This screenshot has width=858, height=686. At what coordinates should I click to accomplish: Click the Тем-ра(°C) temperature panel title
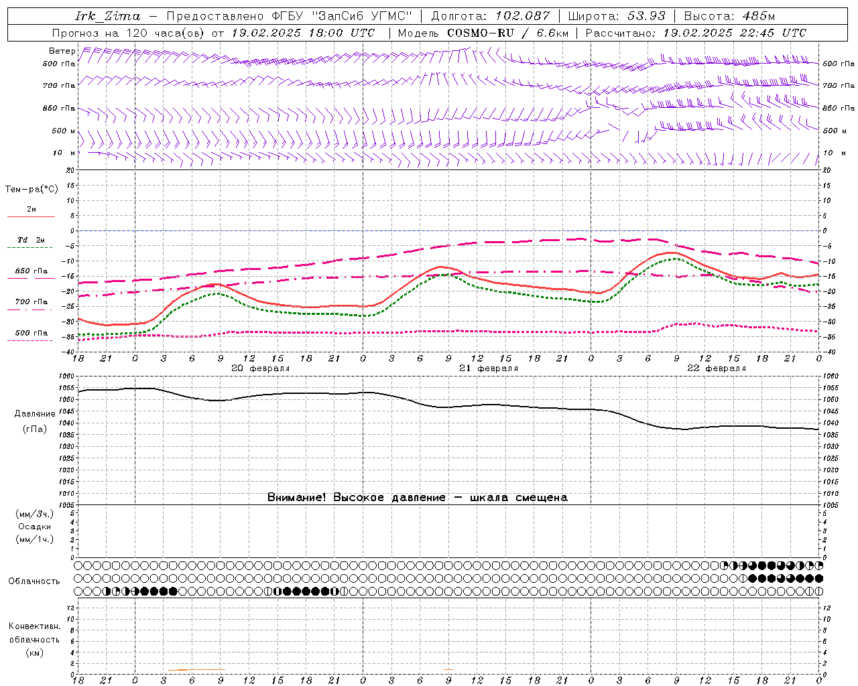(x=32, y=190)
